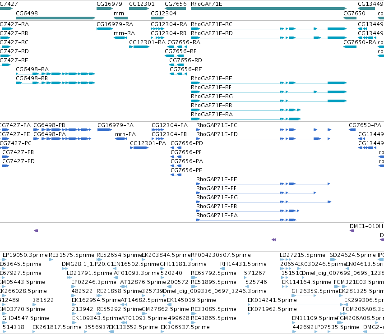Click the CG6498-RA transcript label
384x334 pixels.
32,69
